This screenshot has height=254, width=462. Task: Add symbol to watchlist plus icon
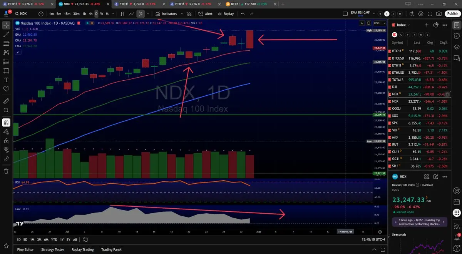coord(427,25)
